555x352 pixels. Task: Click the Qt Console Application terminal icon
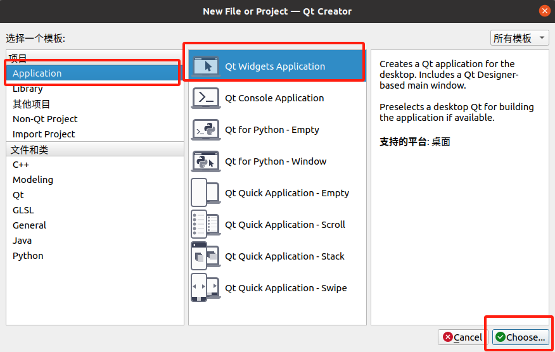click(206, 97)
